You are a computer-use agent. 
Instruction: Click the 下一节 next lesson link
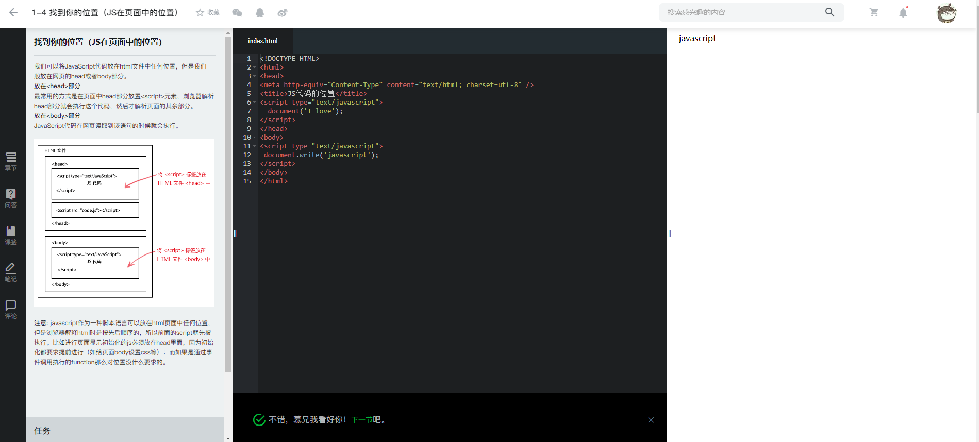pos(362,420)
